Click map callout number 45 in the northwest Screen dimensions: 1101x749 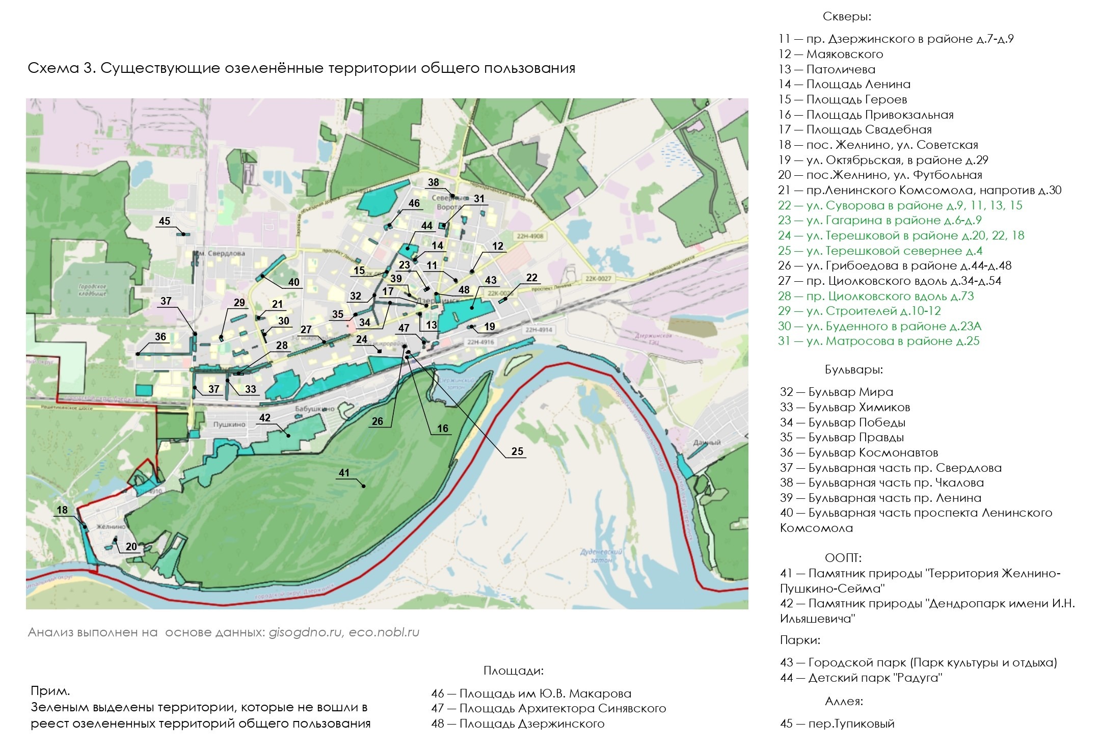[165, 221]
